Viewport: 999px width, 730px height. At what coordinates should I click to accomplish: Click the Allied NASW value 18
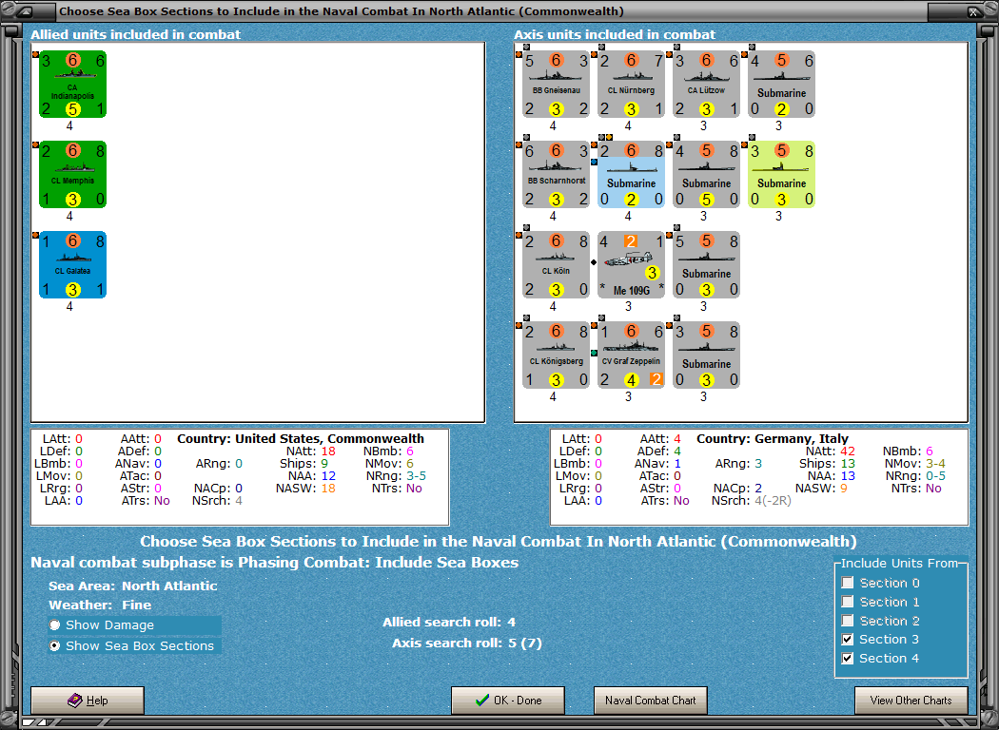328,489
